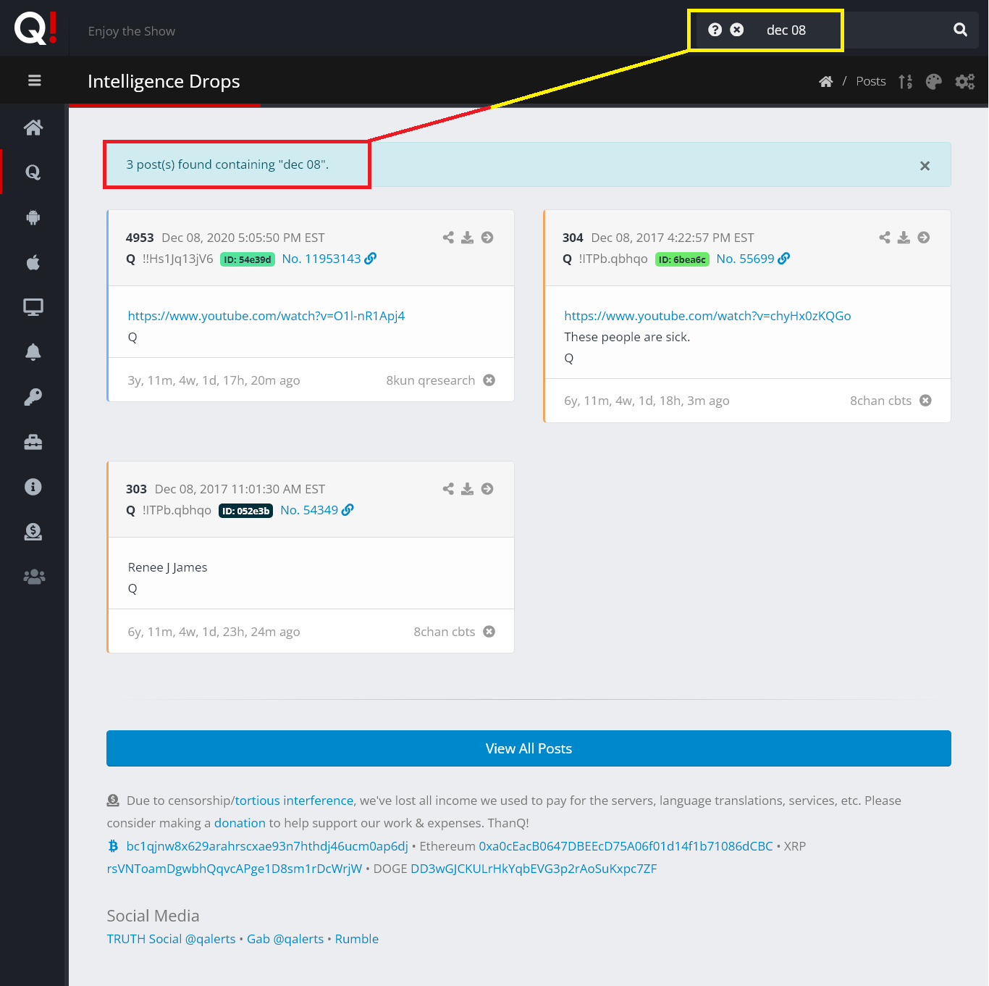Open the sidebar users group icon
The height and width of the screenshot is (986, 989).
[x=33, y=577]
